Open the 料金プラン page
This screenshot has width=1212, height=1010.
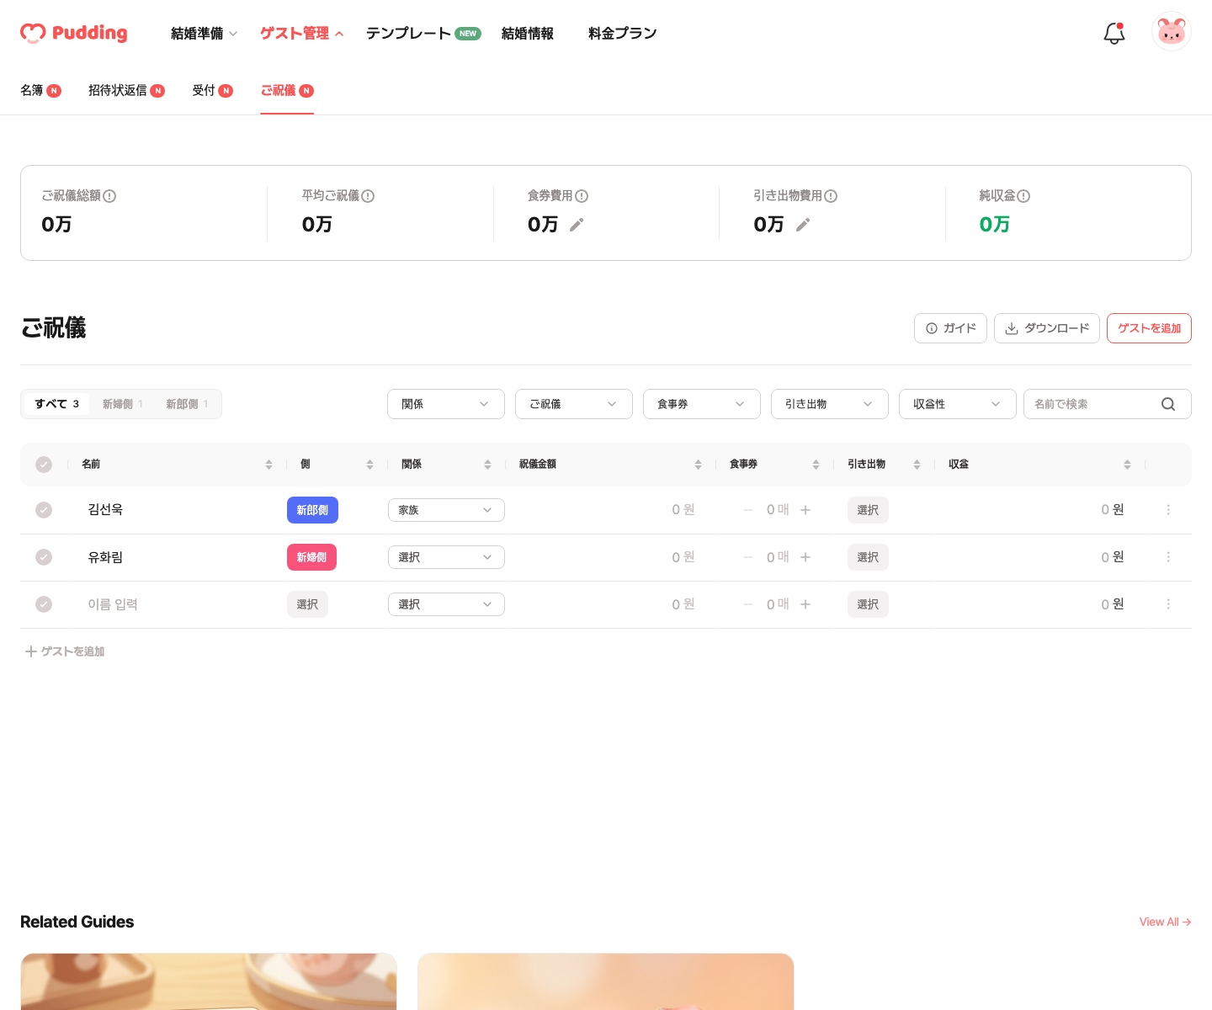coord(623,34)
